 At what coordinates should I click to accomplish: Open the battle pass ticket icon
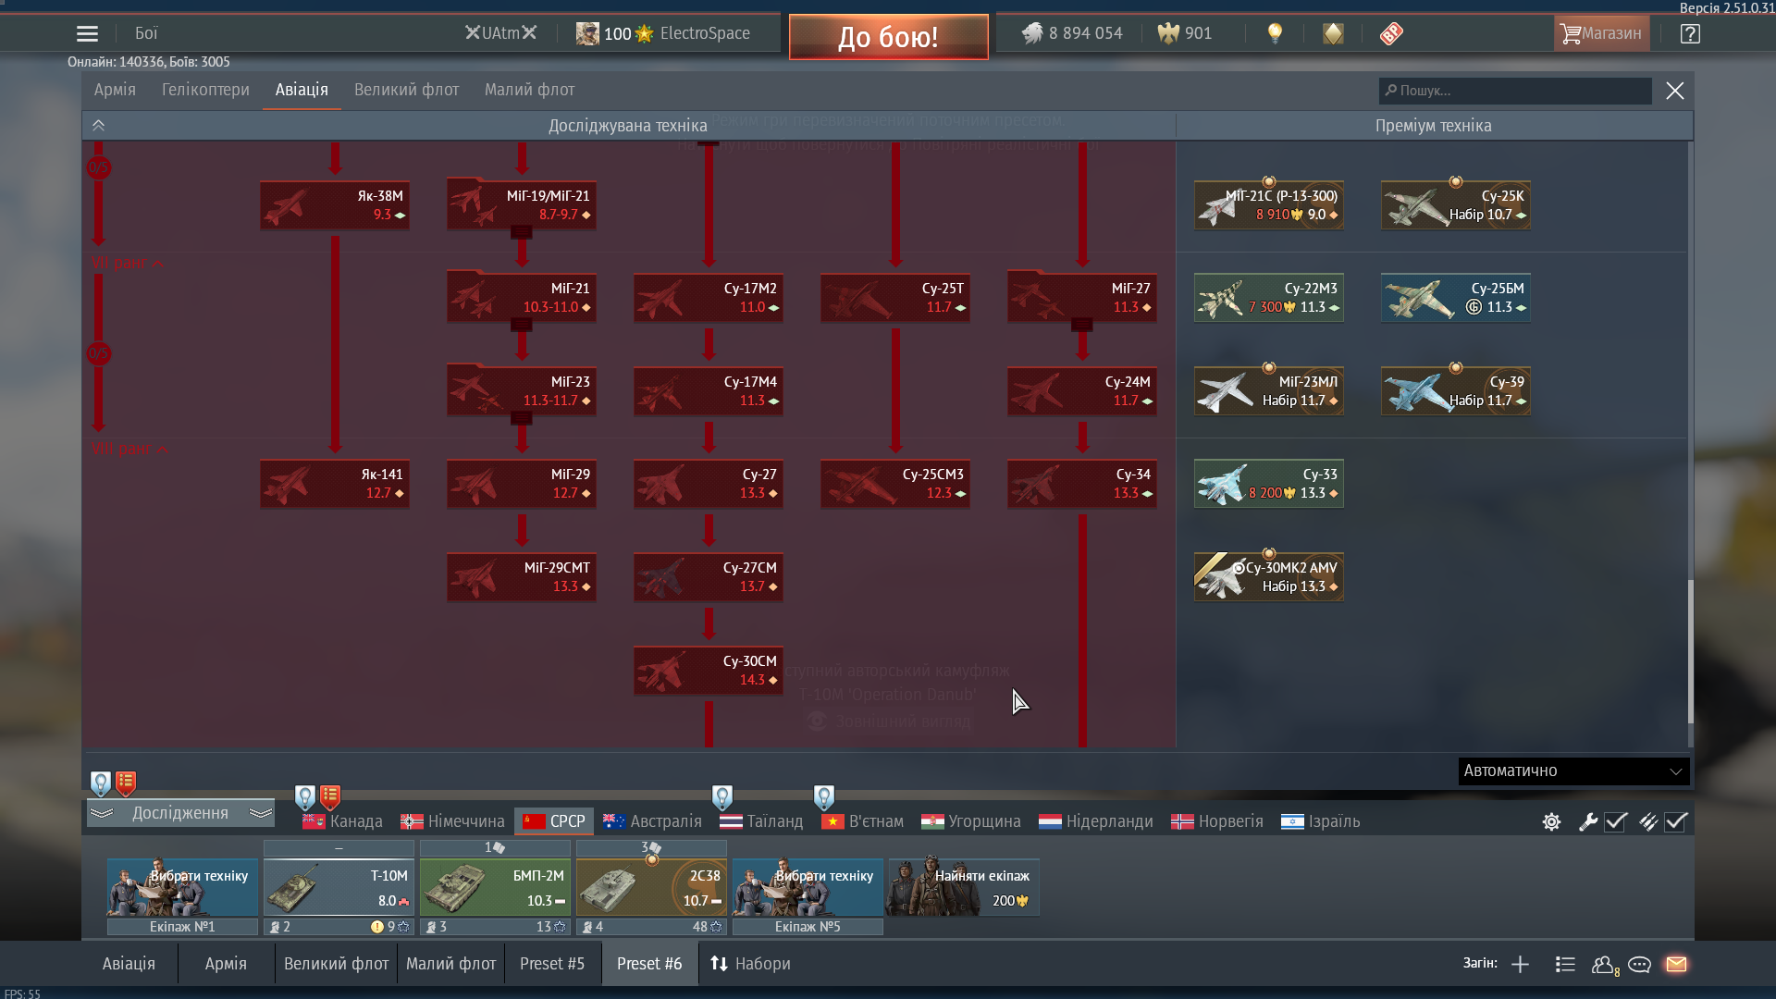click(1391, 34)
